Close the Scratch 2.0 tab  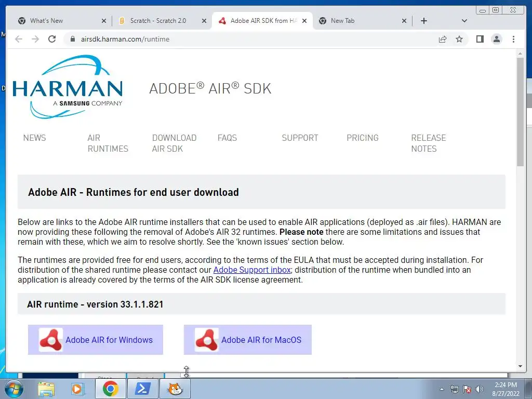(x=204, y=21)
